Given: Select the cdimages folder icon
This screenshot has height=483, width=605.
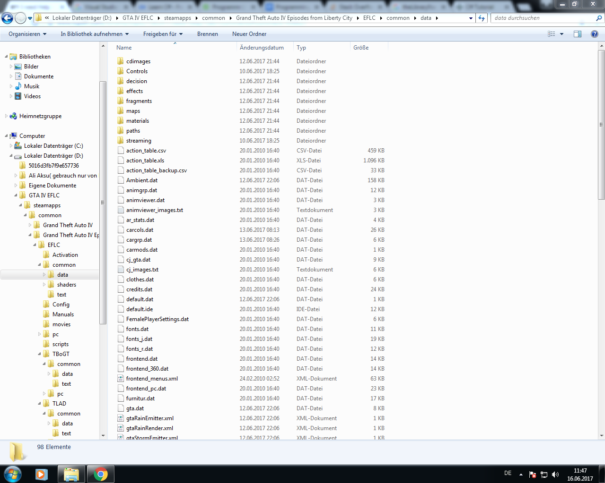Looking at the screenshot, I should [x=121, y=61].
